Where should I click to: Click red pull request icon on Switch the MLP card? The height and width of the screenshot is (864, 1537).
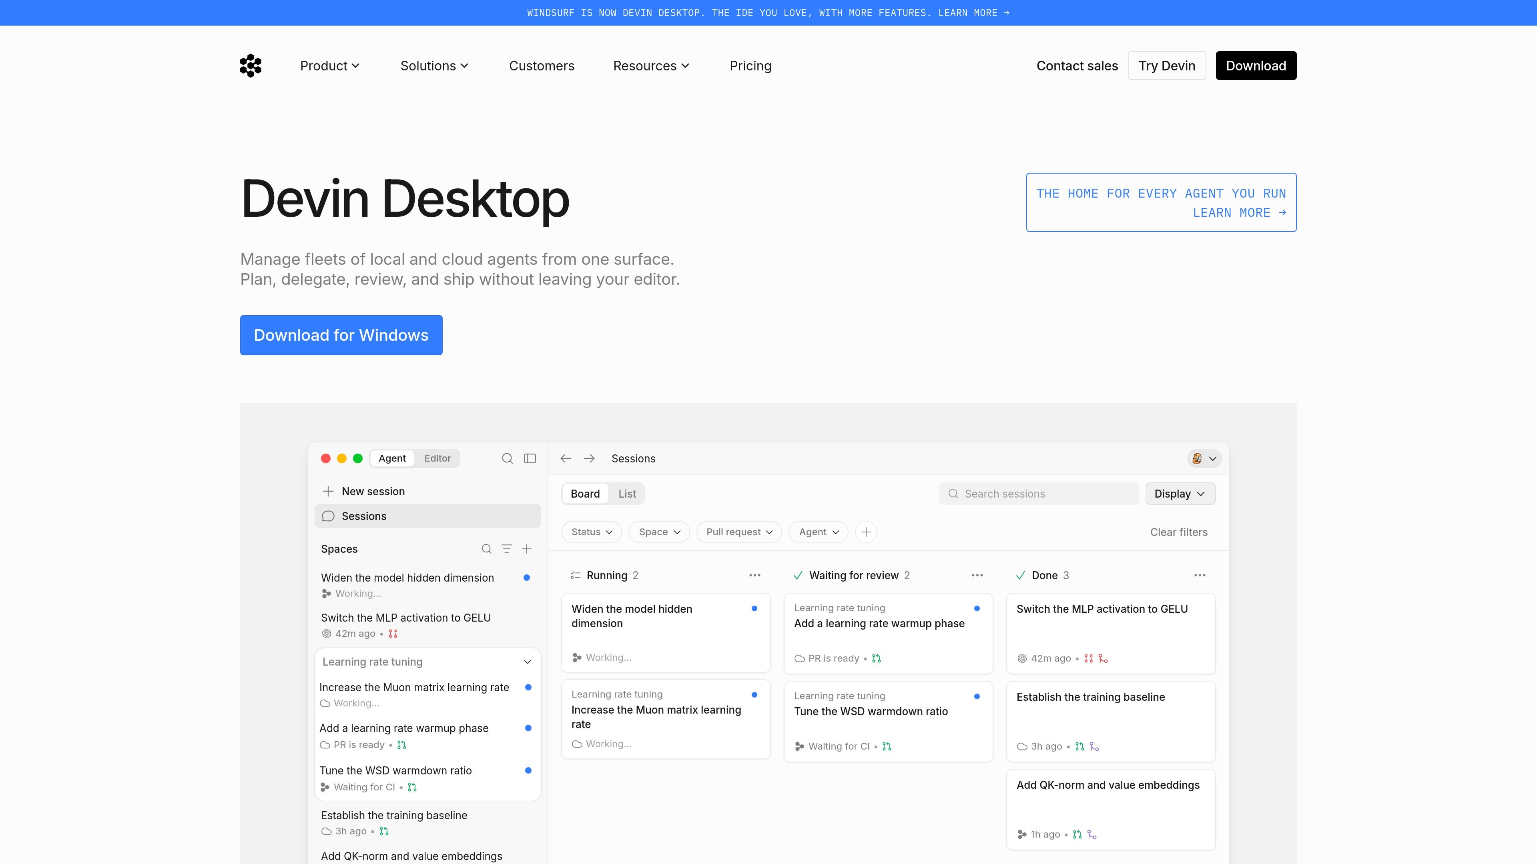coord(1088,658)
